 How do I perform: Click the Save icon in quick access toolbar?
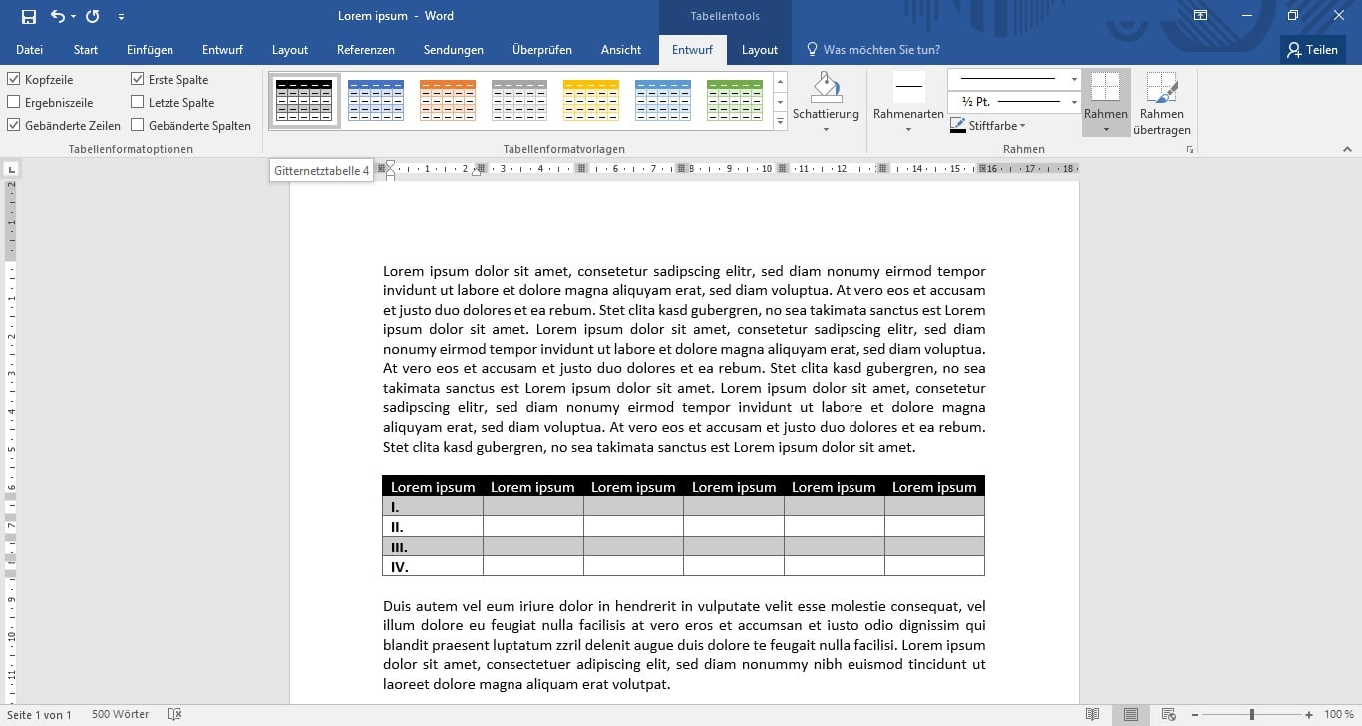28,16
